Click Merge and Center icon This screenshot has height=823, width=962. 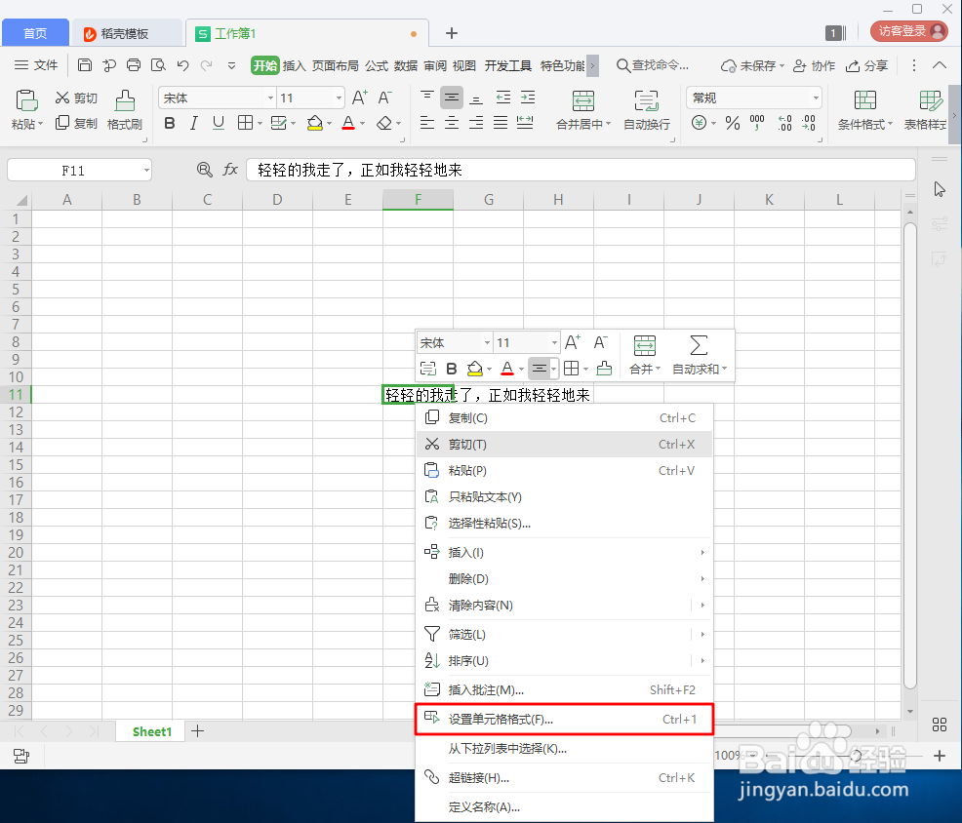pyautogui.click(x=582, y=100)
